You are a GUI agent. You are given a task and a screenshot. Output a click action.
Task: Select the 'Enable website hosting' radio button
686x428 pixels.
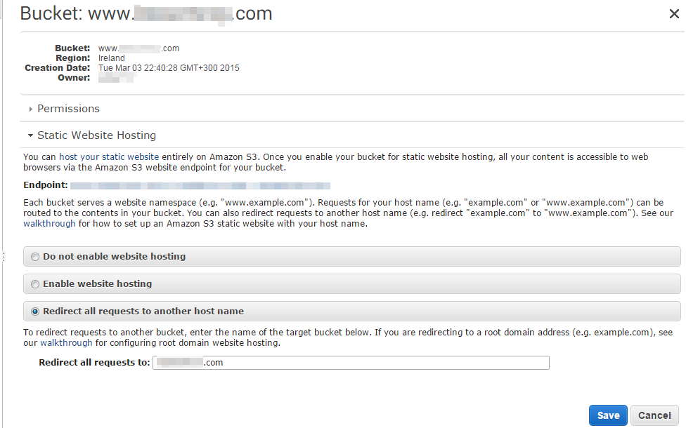pyautogui.click(x=35, y=284)
